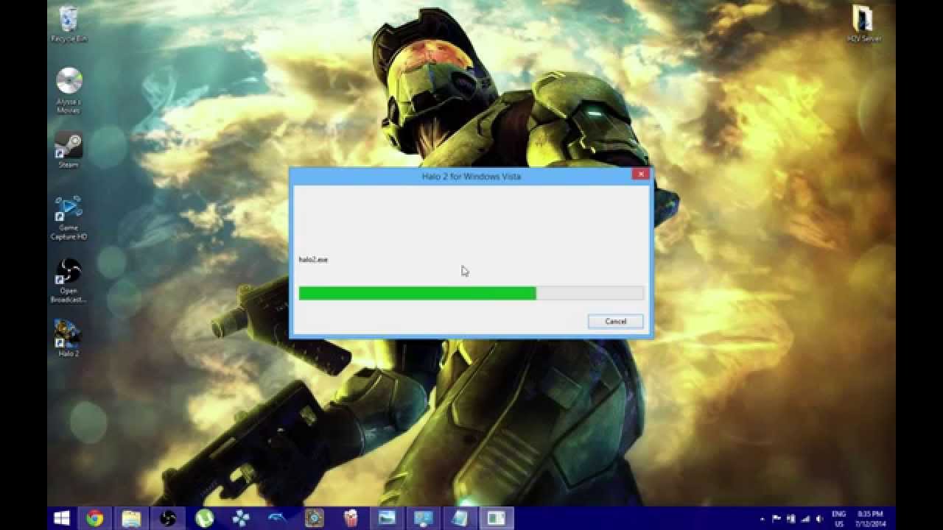Cancel the Halo 2 installation
This screenshot has width=943, height=530.
coord(615,321)
